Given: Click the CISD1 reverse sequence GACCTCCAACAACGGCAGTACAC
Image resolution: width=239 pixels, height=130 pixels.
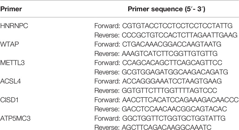Looking at the screenshot, I should pyautogui.click(x=174, y=109).
